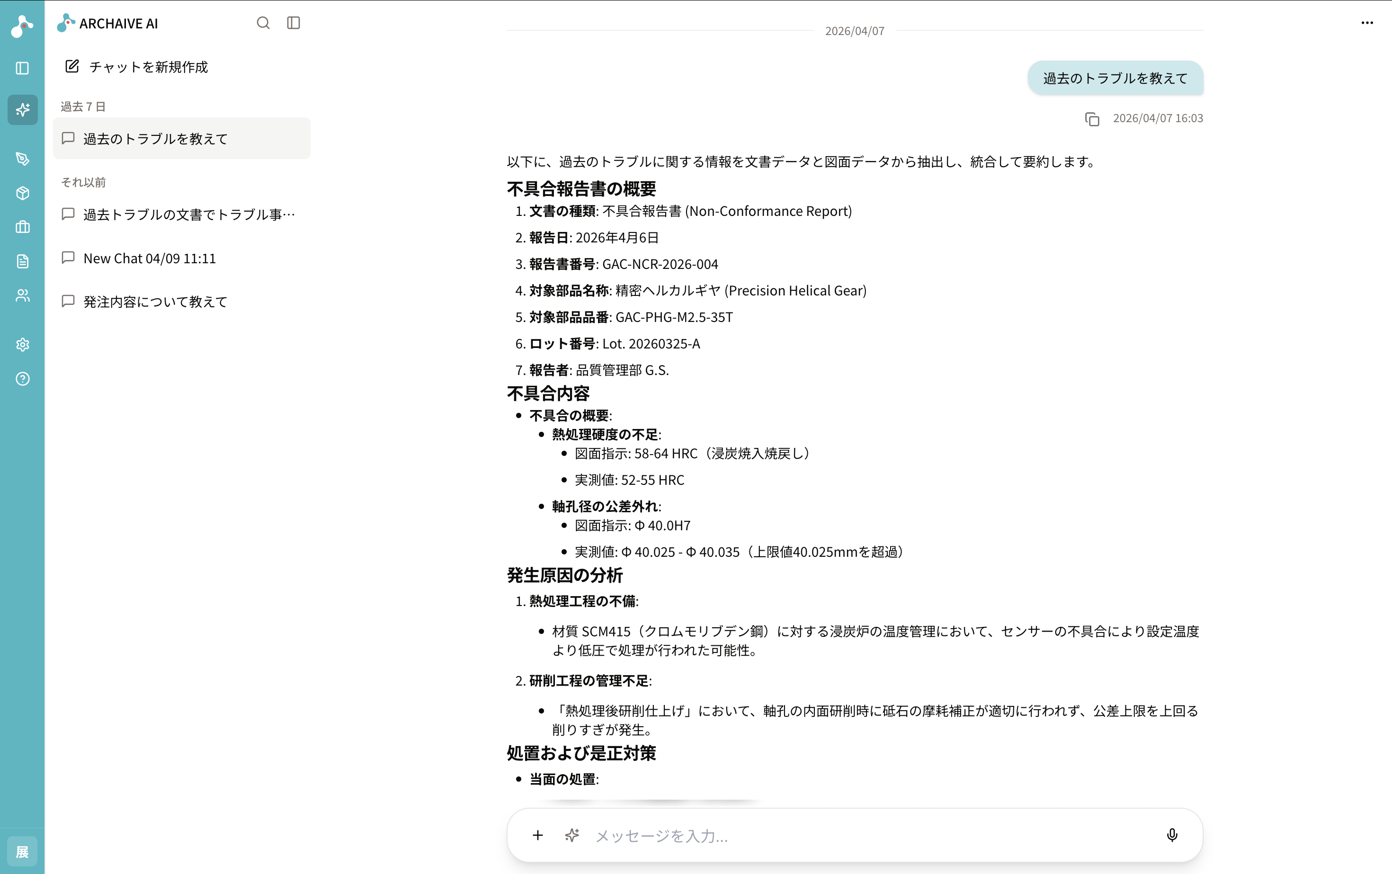
Task: Click the 2026/04/07 date divider label
Action: pos(855,31)
